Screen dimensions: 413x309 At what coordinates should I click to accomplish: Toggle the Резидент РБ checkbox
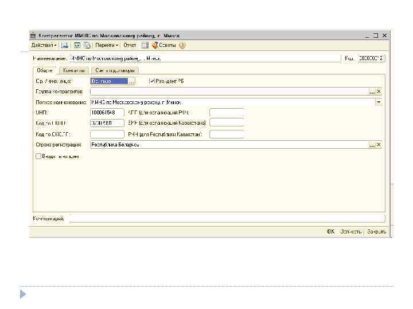coord(152,81)
